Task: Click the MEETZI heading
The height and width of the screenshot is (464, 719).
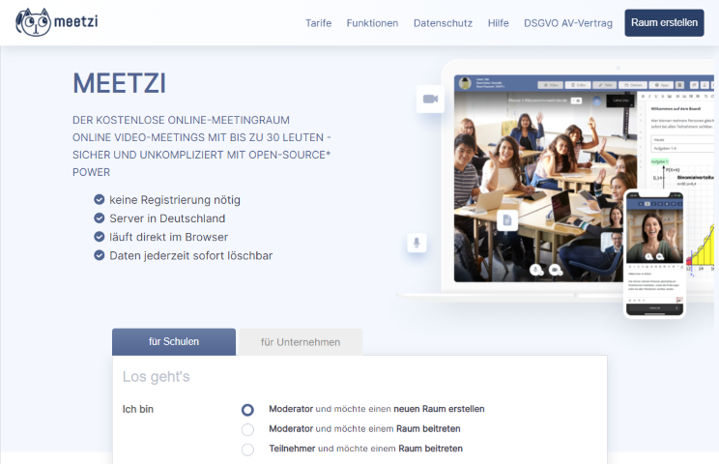Action: click(119, 83)
